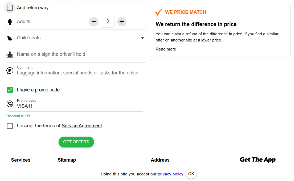Expand the Child seats dropdown arrow
Screen dimensions: 294x181
click(142, 38)
